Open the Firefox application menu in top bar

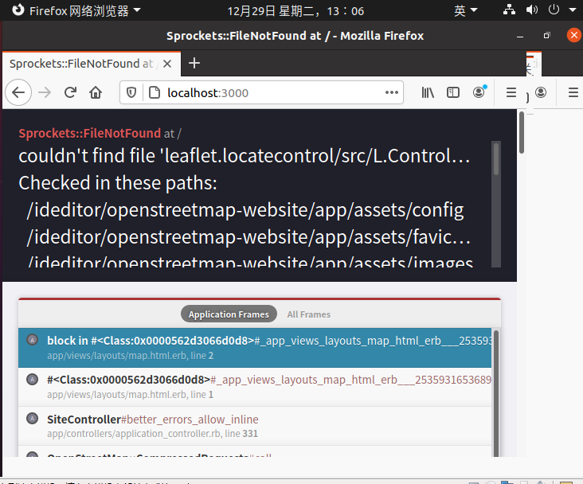[x=76, y=10]
